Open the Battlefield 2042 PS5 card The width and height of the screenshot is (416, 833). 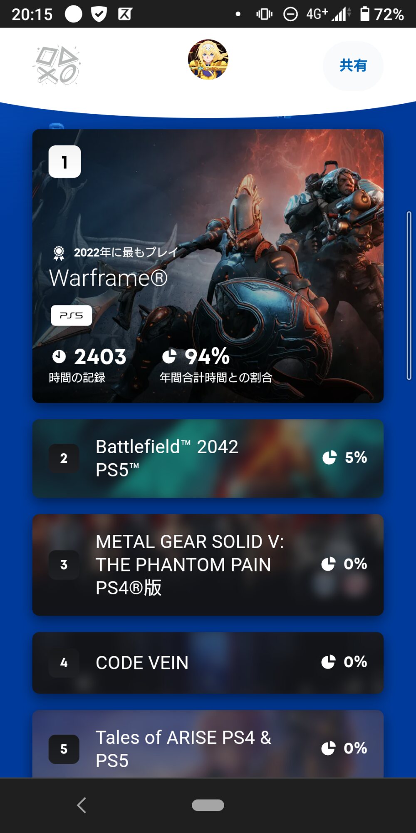tap(208, 458)
